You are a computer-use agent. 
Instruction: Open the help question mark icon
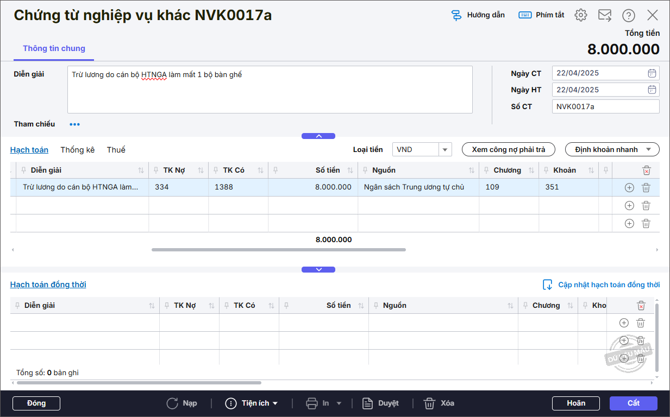(629, 15)
